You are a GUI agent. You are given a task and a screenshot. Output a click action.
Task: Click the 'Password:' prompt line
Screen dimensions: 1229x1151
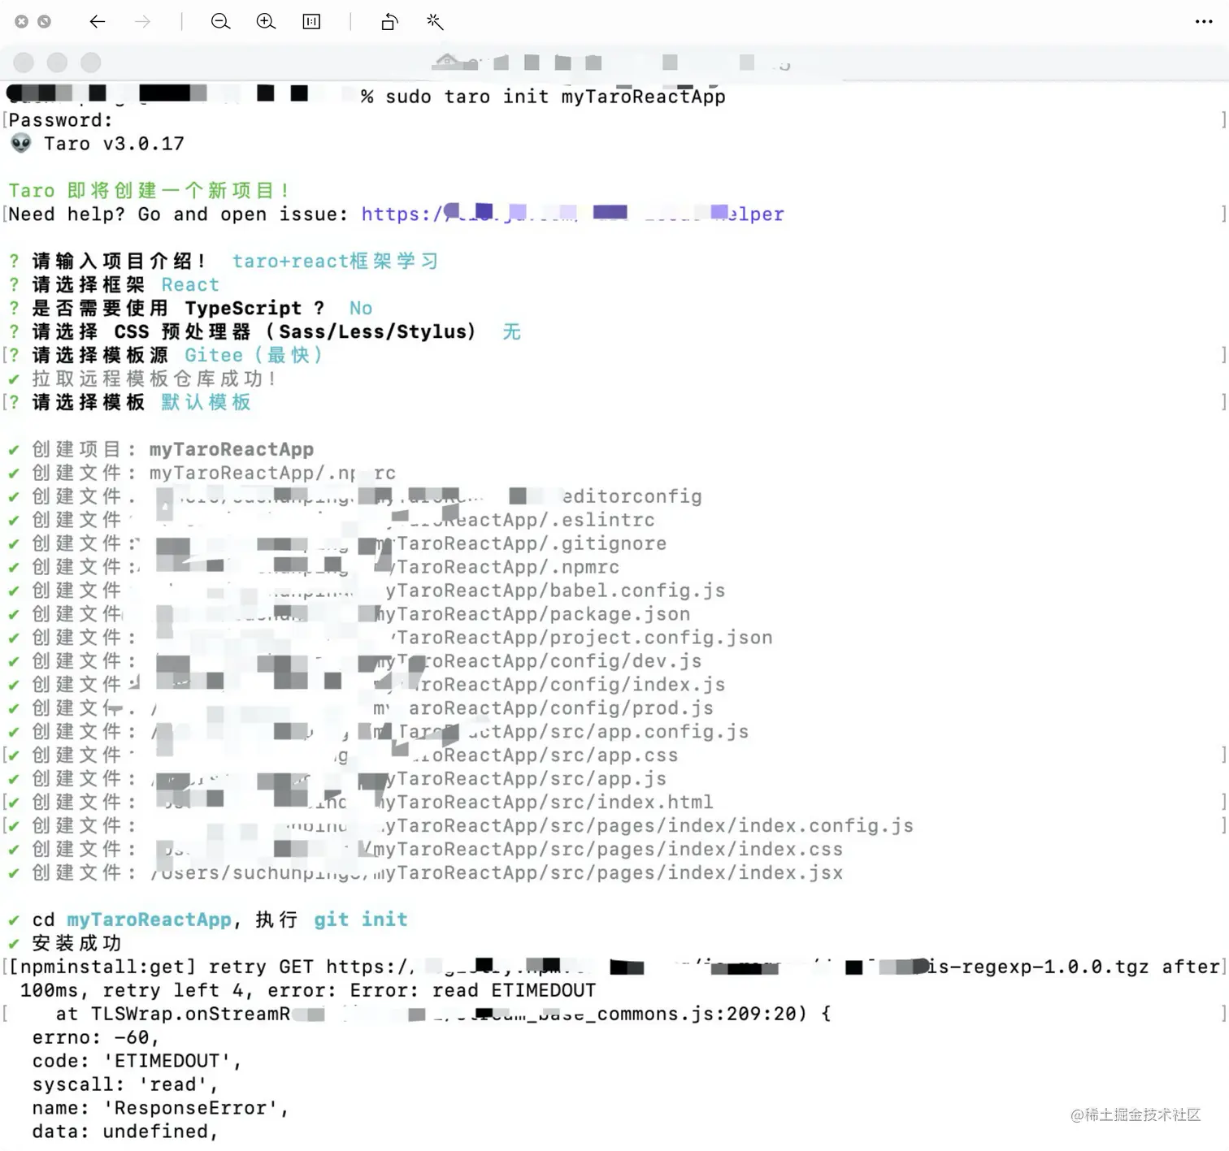pos(61,120)
